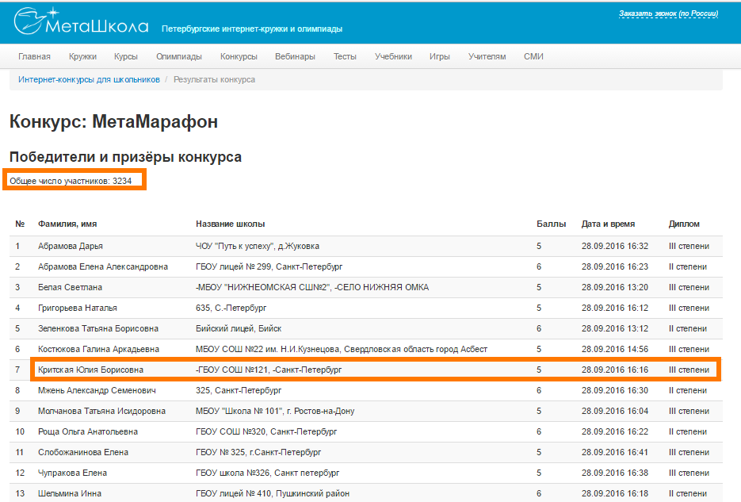Open the Курсы menu item

(126, 56)
